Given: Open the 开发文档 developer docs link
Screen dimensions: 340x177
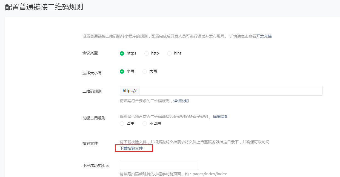Looking at the screenshot, I should [264, 36].
